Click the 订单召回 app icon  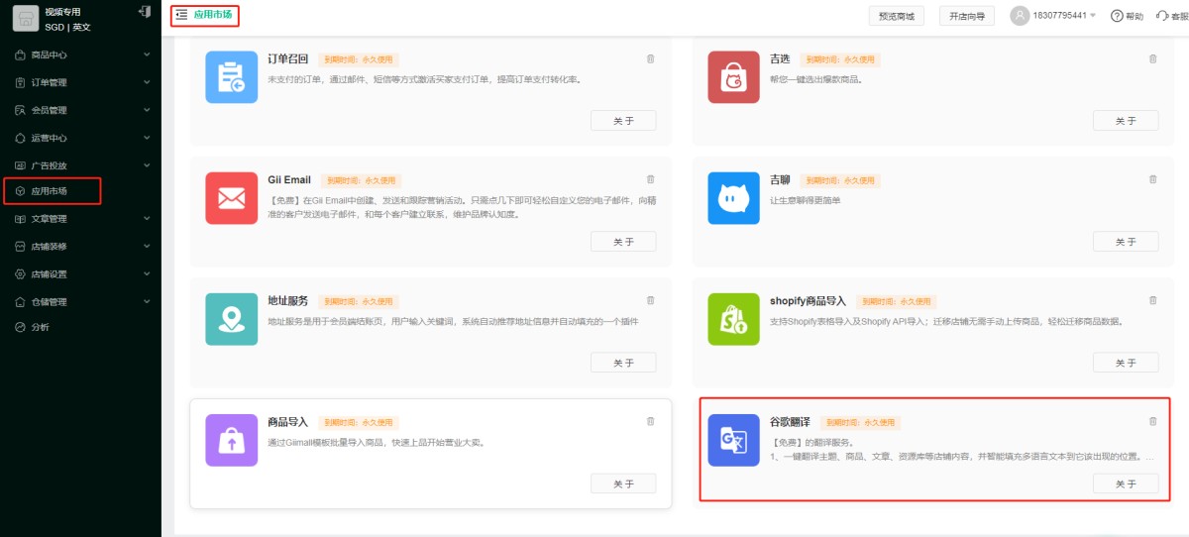(231, 77)
